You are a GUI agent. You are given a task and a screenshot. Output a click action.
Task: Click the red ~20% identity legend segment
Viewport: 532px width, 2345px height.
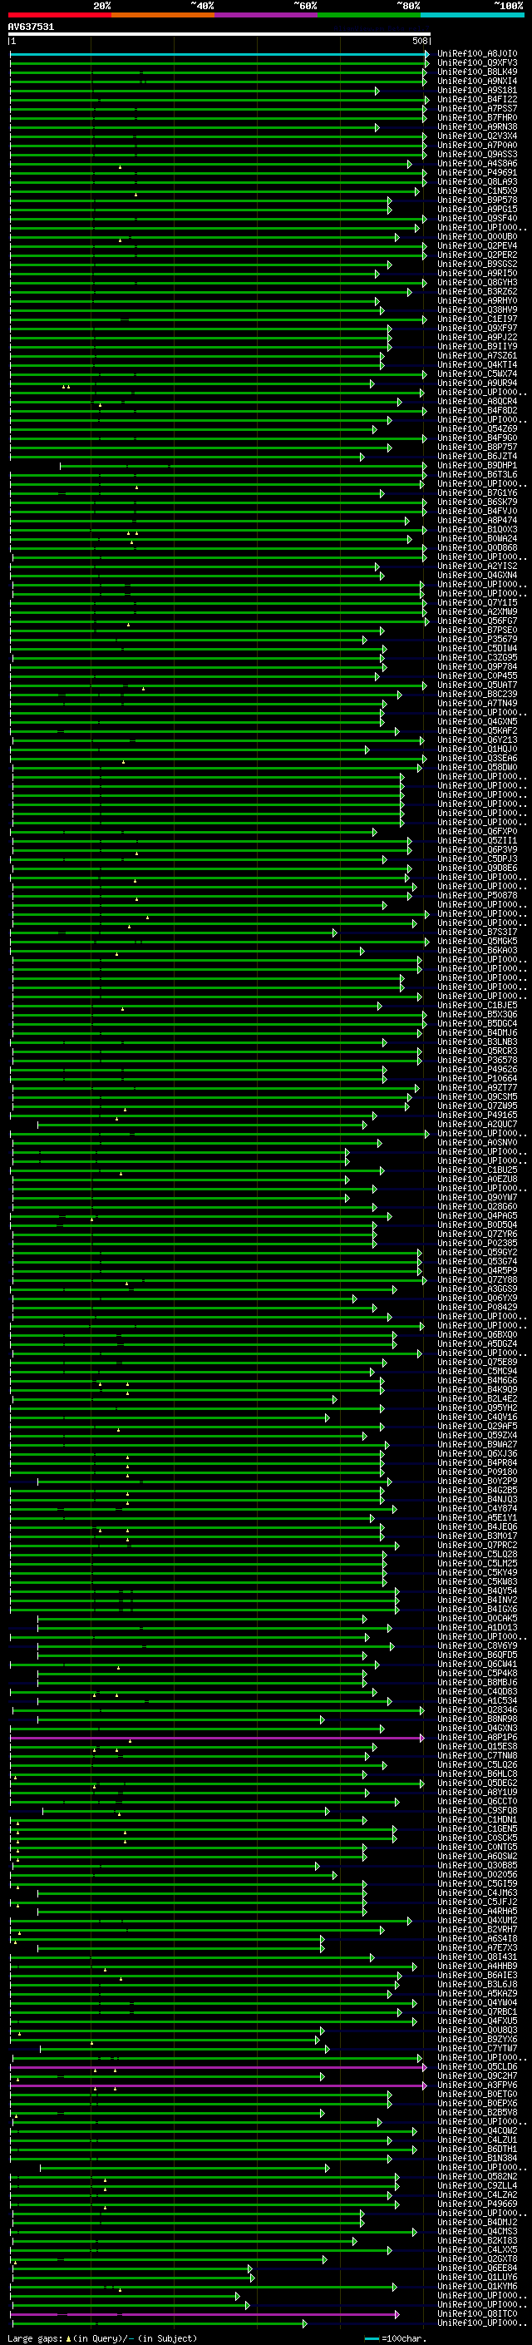(60, 15)
